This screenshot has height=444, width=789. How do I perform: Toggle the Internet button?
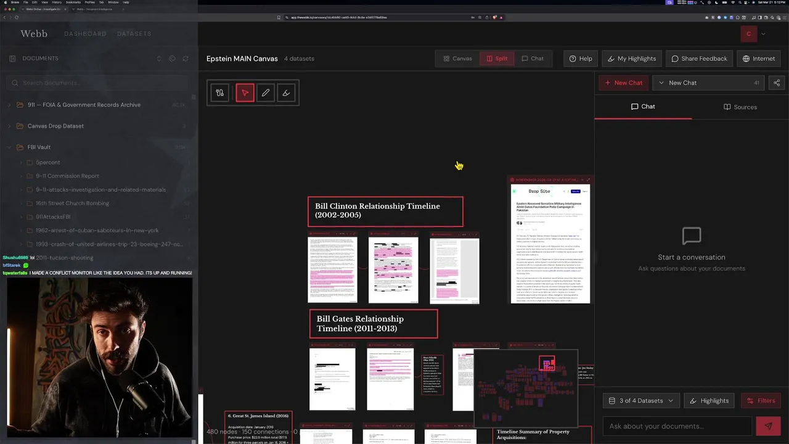[x=759, y=59]
